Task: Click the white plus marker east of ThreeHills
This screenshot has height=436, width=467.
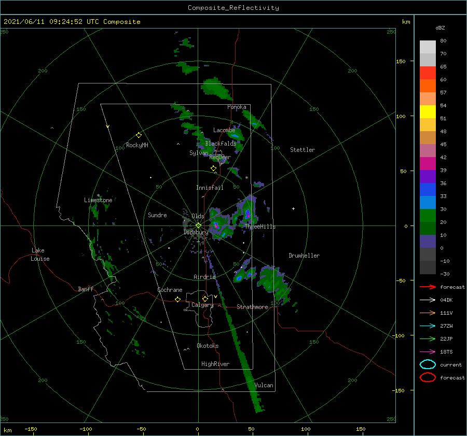Action: (x=293, y=208)
